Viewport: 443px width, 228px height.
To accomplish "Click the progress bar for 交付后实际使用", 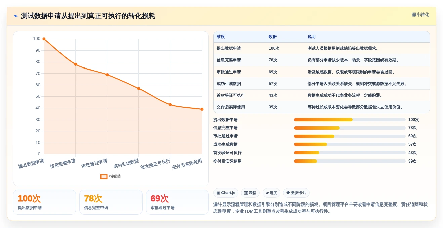I will (x=350, y=161).
